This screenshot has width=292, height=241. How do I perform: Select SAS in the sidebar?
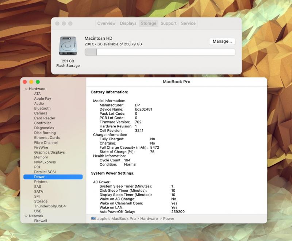click(x=38, y=187)
